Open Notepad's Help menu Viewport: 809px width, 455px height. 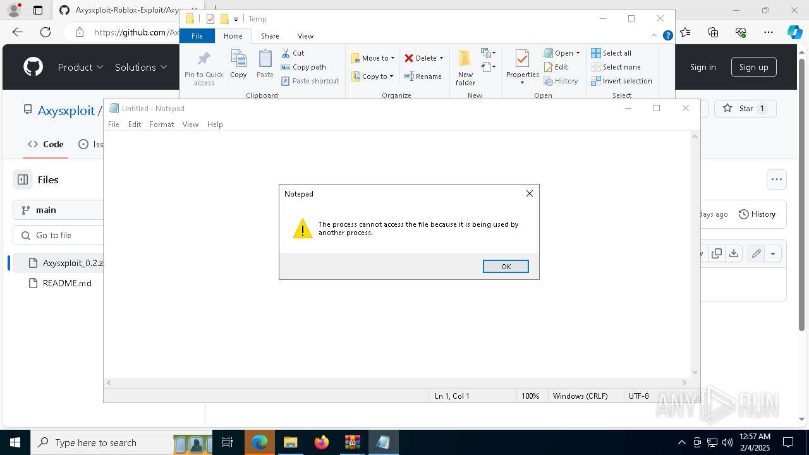pyautogui.click(x=215, y=124)
